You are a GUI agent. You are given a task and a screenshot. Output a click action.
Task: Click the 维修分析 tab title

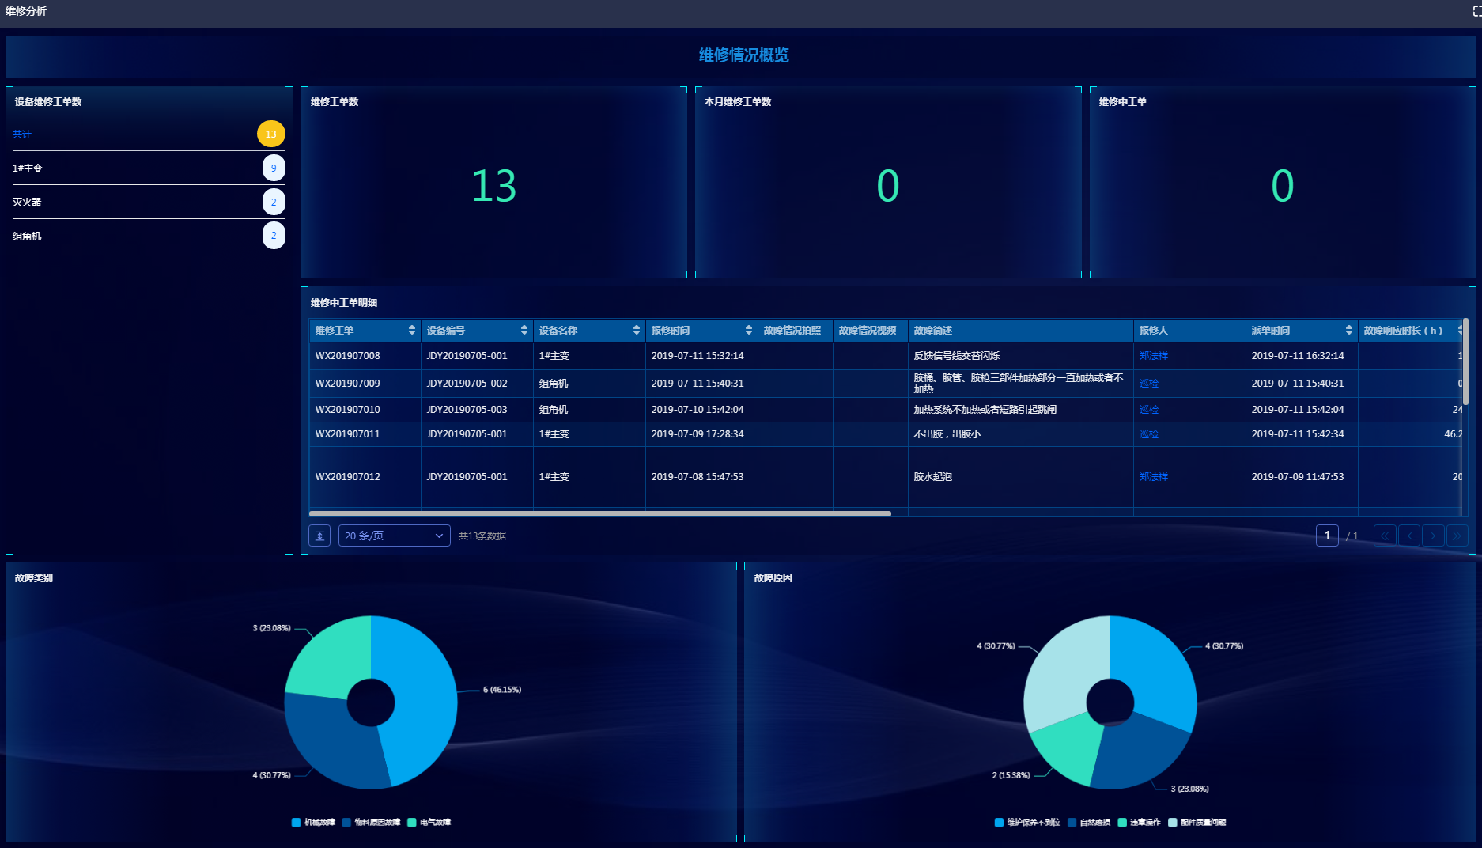(26, 11)
